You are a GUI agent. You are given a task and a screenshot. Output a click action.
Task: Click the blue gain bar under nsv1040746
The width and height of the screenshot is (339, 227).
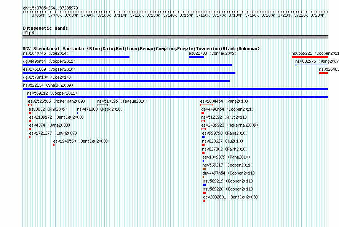pyautogui.click(x=76, y=57)
